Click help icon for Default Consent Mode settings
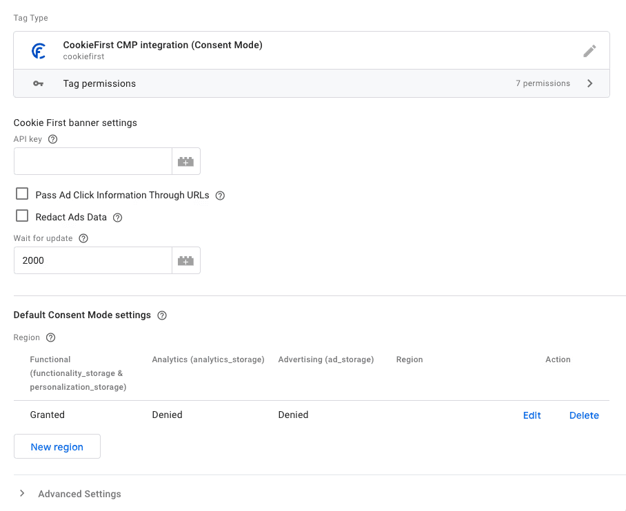626x511 pixels. pos(162,315)
